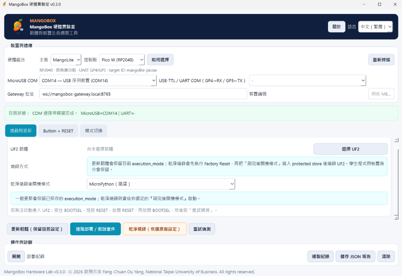This screenshot has height=276, width=402.
Task: Open the USB-TTL / UART COM dropdown
Action: [307, 80]
